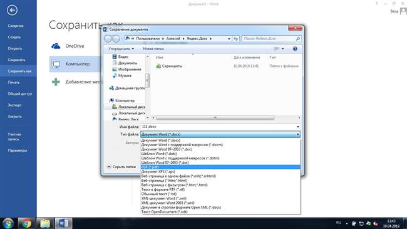The width and height of the screenshot is (407, 229).
Task: Select Документ XPS (*.xps) format option
Action: point(220,171)
